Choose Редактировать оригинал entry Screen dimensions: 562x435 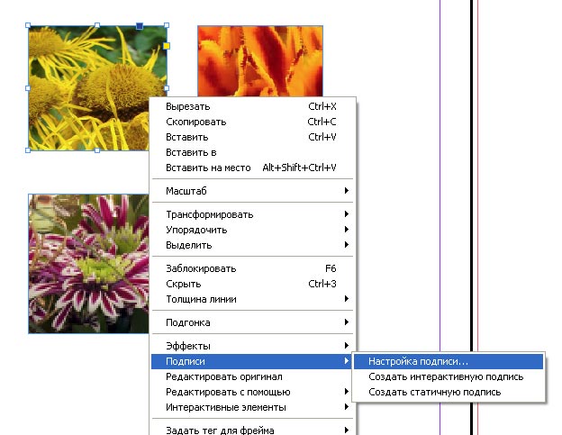point(252,376)
